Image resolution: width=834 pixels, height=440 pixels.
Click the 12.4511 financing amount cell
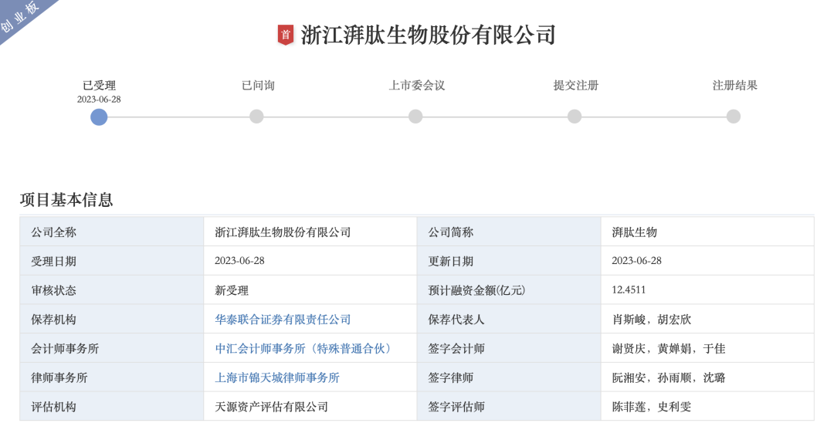[629, 290]
